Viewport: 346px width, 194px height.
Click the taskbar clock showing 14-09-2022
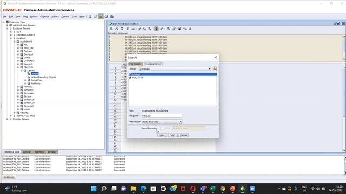(x=335, y=189)
